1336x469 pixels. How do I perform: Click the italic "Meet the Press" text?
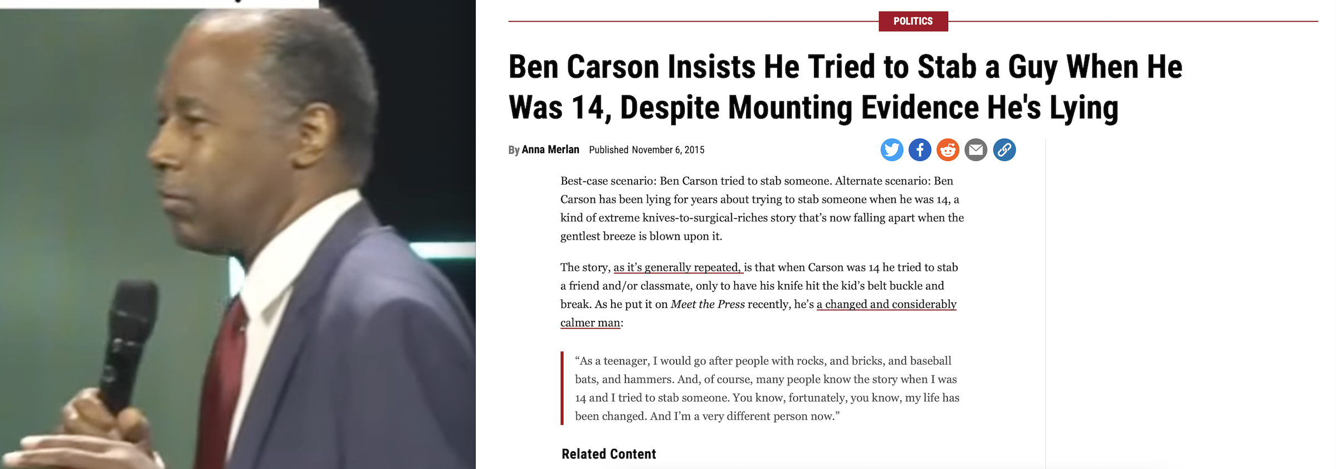(x=708, y=304)
